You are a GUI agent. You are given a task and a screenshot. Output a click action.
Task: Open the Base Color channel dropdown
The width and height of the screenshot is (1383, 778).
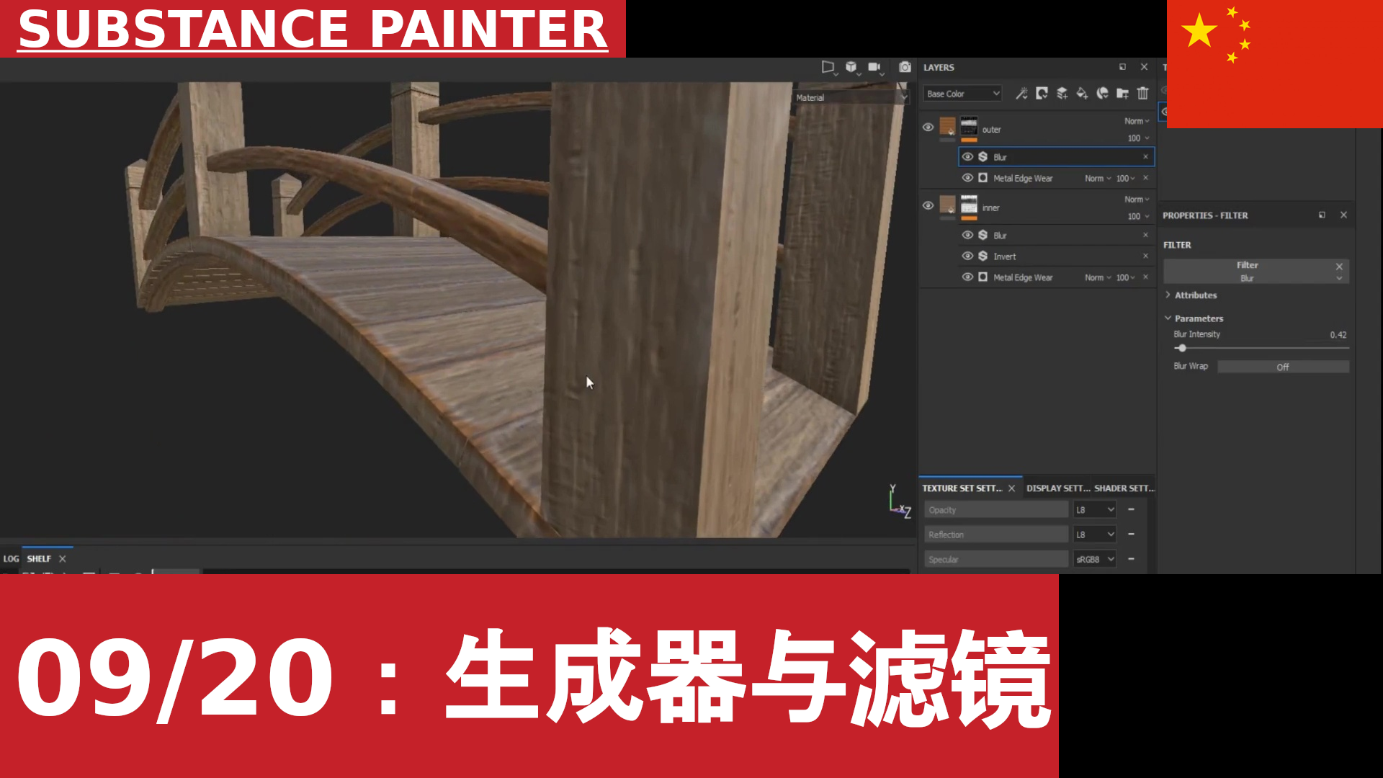963,94
